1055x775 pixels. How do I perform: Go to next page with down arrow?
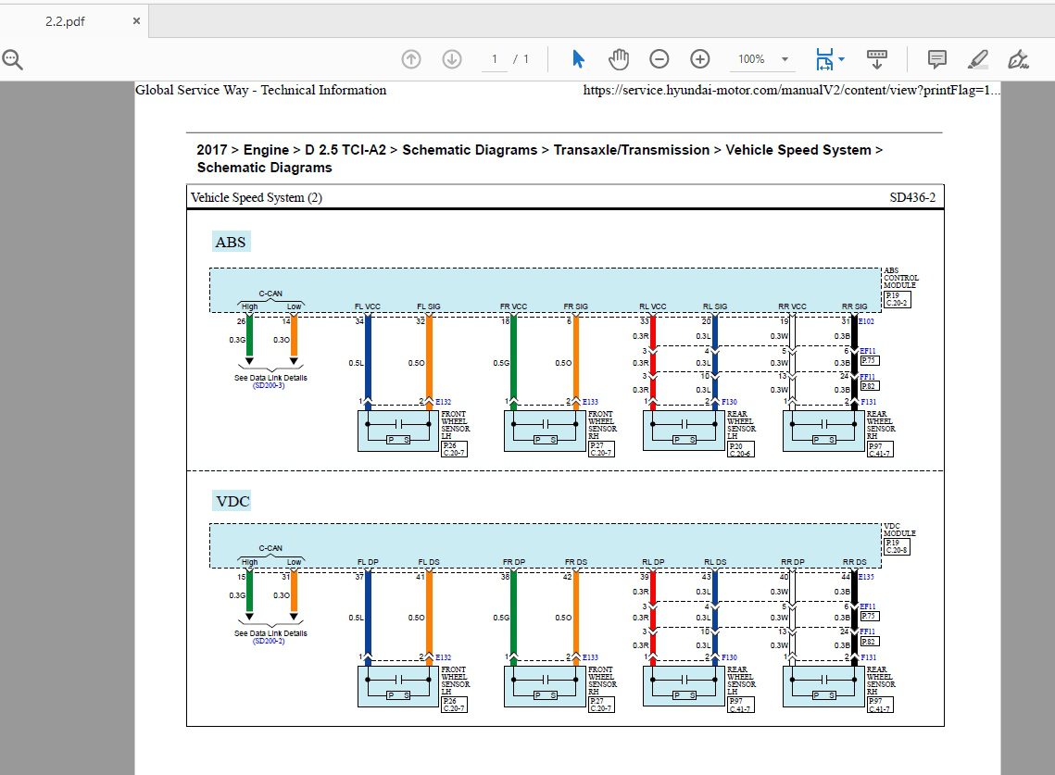(452, 59)
